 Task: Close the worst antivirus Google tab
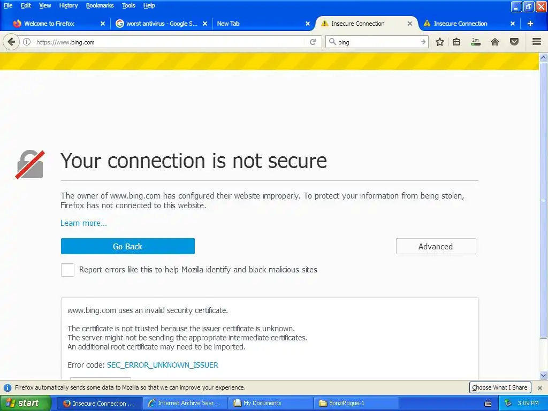pos(205,24)
